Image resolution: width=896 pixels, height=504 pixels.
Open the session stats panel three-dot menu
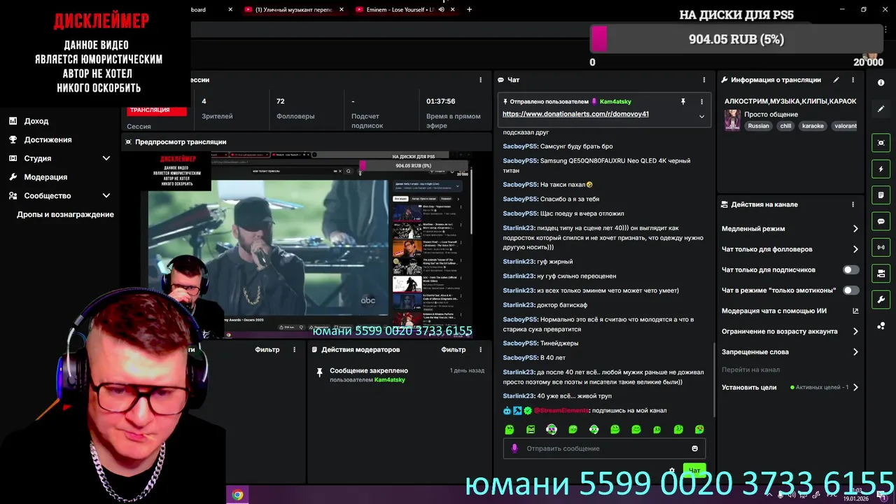coord(480,80)
